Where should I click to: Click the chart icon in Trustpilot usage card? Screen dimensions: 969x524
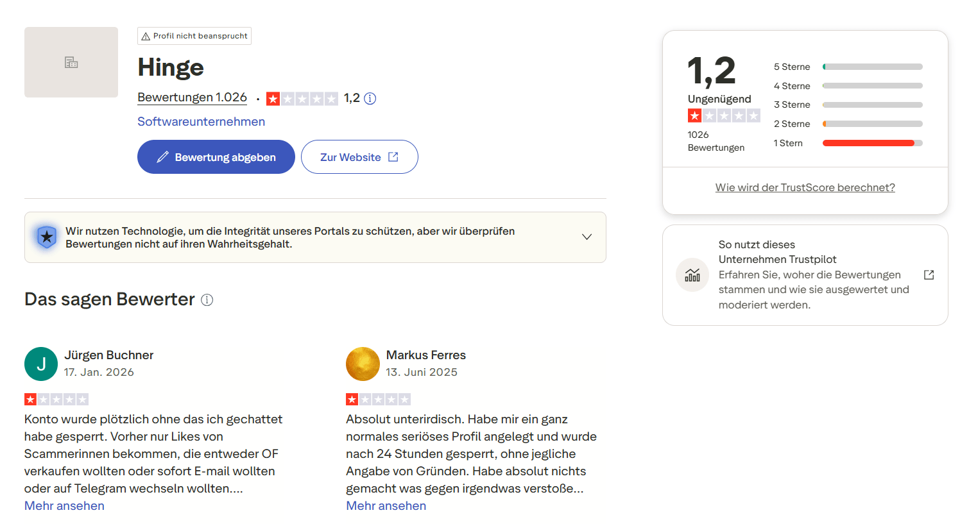(x=692, y=275)
